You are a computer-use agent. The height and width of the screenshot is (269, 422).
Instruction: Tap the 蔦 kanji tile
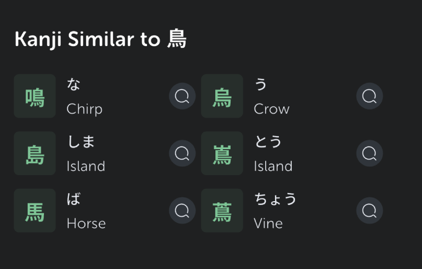point(222,210)
